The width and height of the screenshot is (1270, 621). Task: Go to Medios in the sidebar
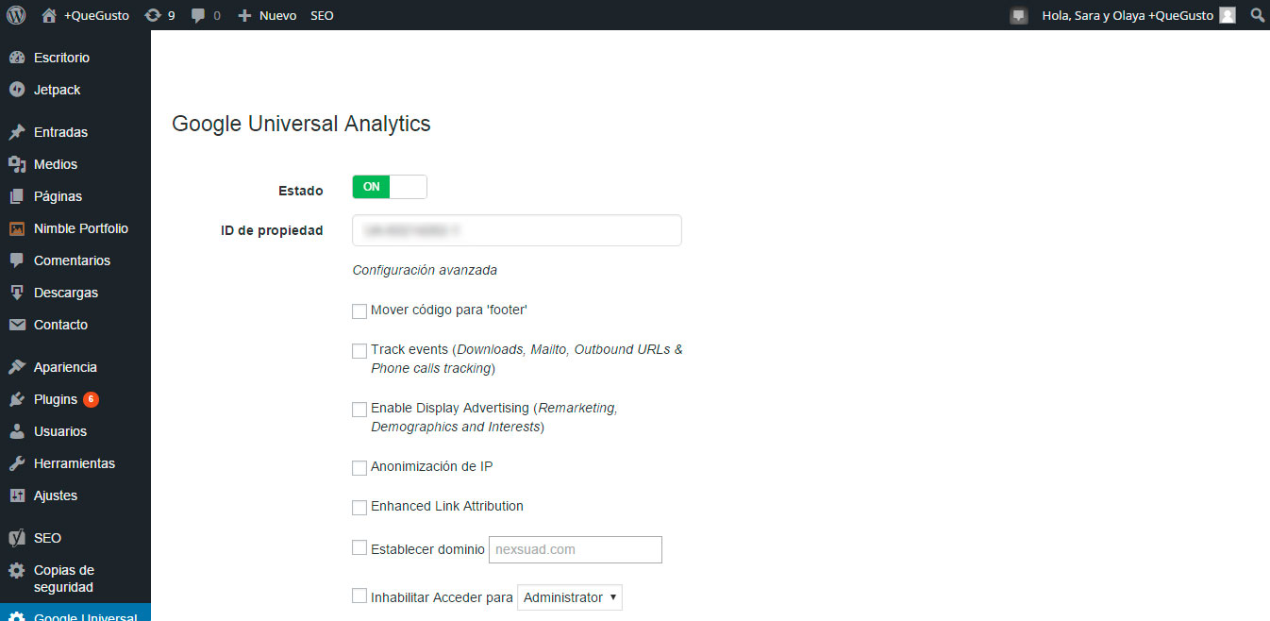pyautogui.click(x=56, y=164)
